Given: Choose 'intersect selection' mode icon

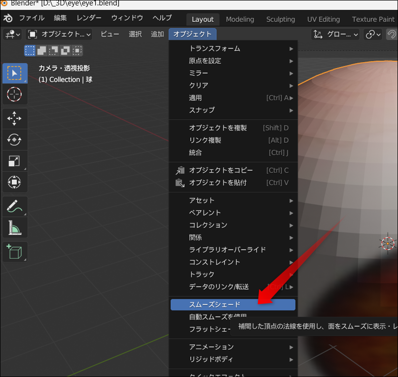Looking at the screenshot, I should [x=77, y=50].
